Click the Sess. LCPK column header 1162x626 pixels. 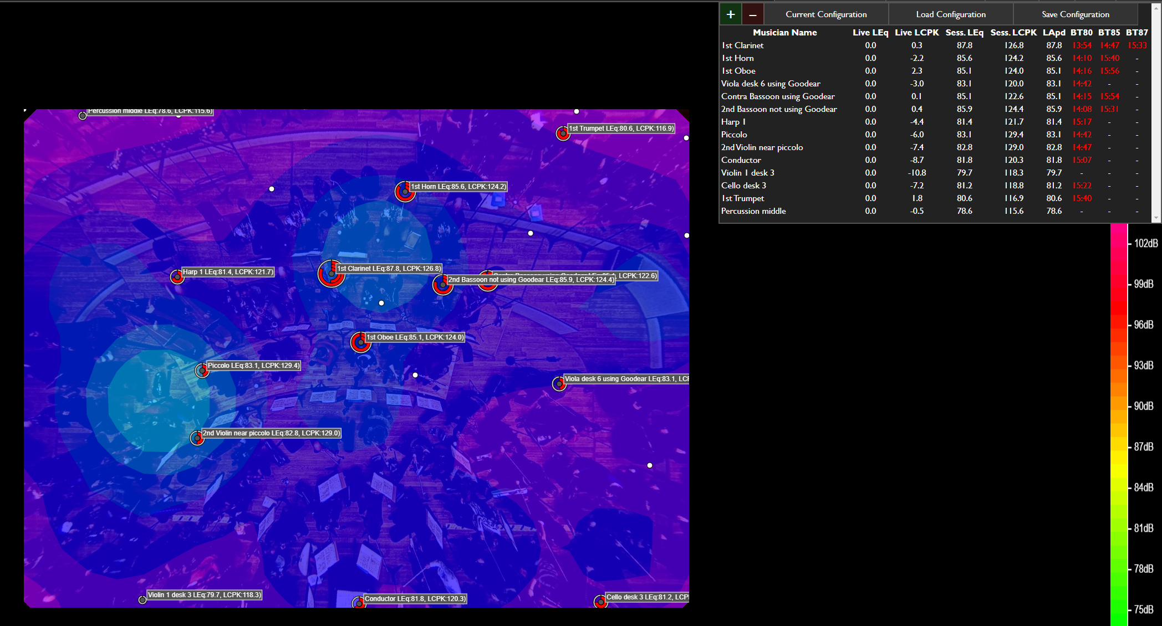tap(1013, 33)
